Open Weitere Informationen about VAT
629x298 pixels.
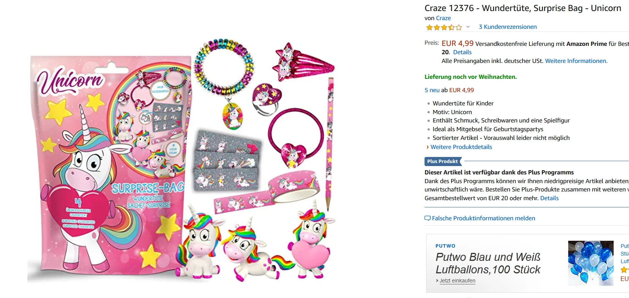[576, 61]
